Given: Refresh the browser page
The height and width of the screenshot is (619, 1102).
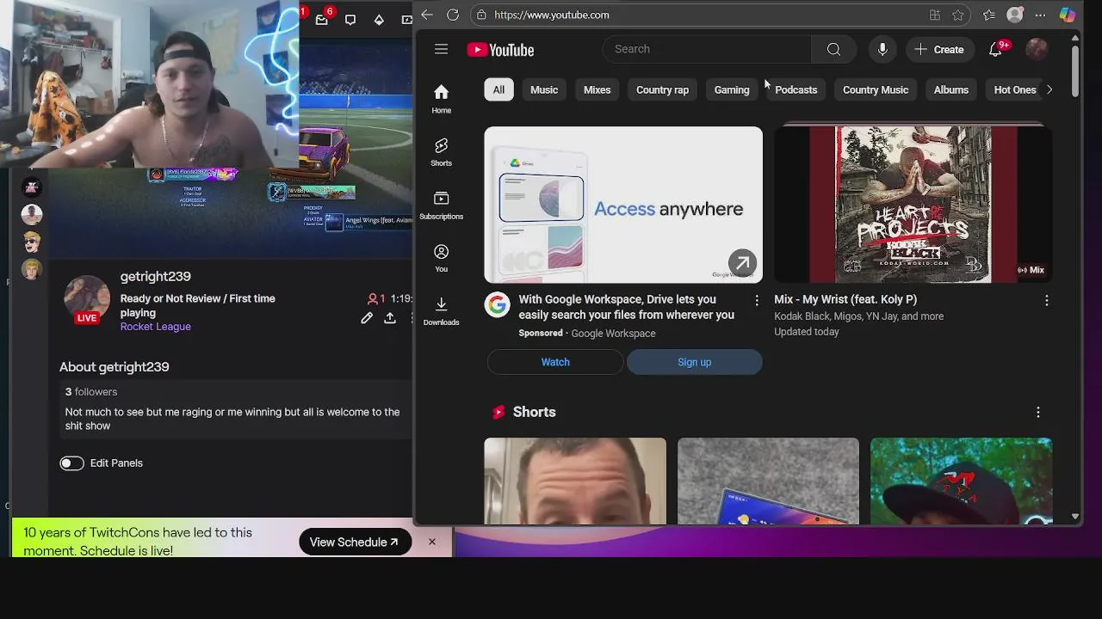Looking at the screenshot, I should tap(453, 15).
